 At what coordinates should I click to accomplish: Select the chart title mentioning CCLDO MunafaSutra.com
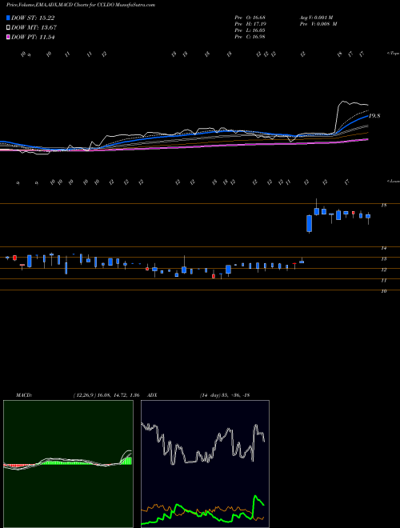click(x=81, y=5)
